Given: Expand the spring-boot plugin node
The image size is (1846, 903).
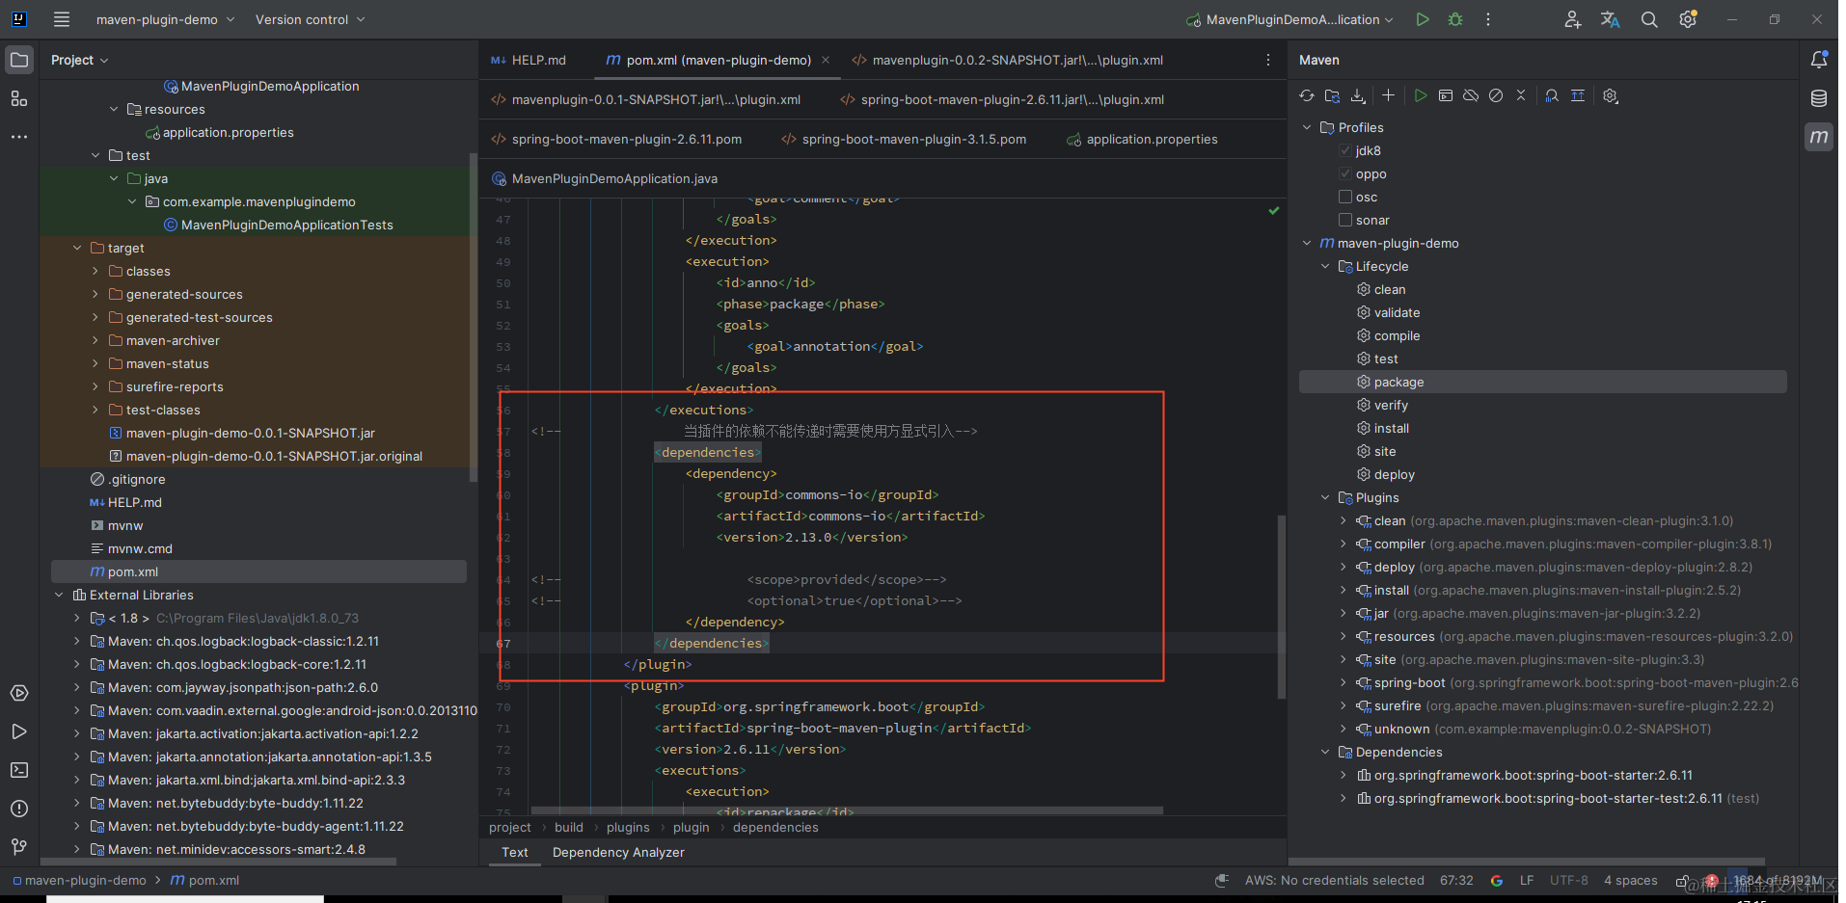Looking at the screenshot, I should 1343,682.
